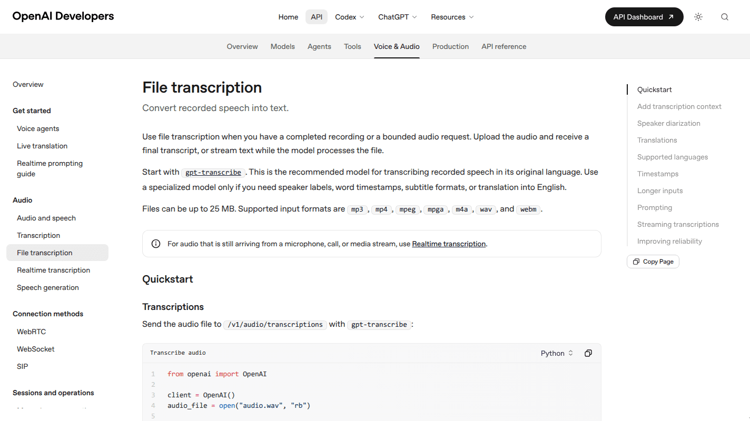Open Audio and speech in the sidebar
Viewport: 750px width, 421px height.
pos(46,218)
